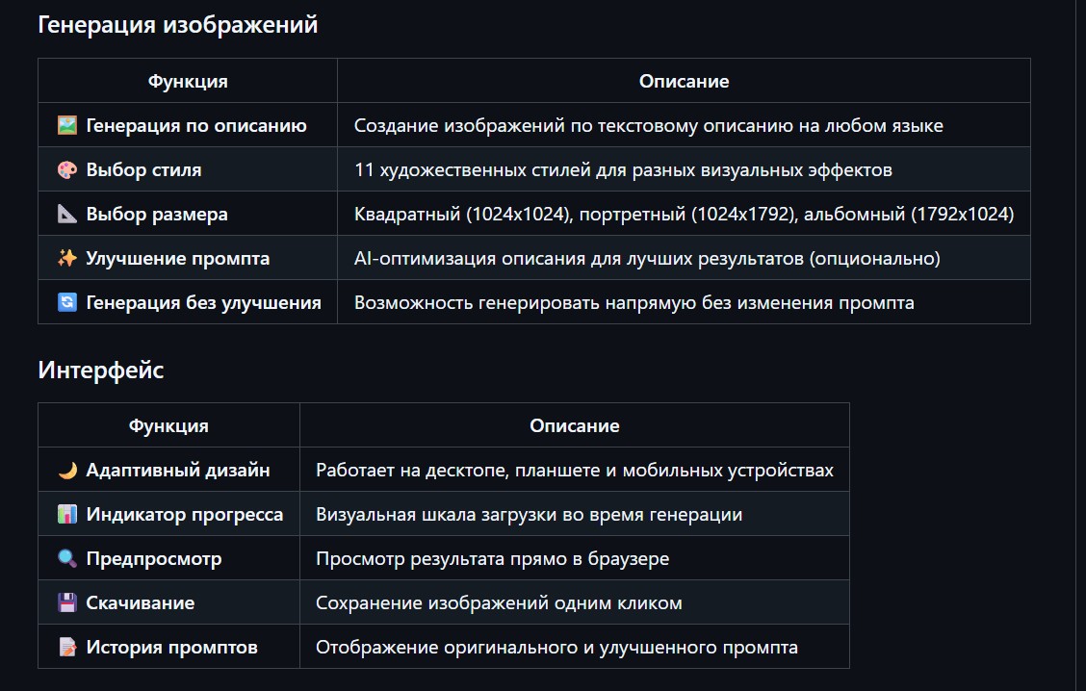Click the Генерация изображений section heading

177,25
